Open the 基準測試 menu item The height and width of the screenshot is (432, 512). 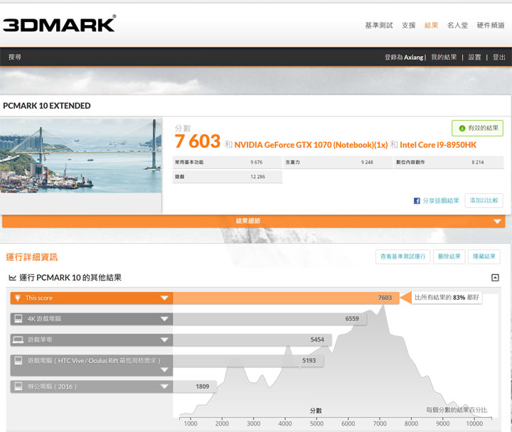378,25
